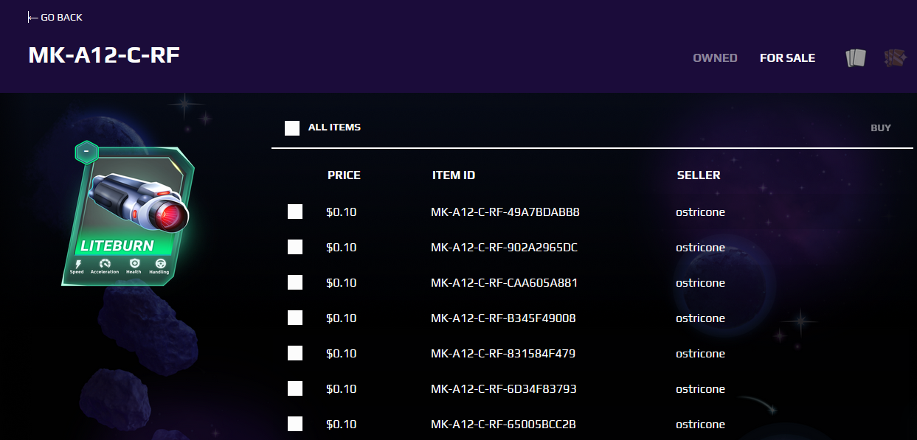The image size is (917, 440).
Task: Switch to the For Sale tab
Action: (787, 58)
